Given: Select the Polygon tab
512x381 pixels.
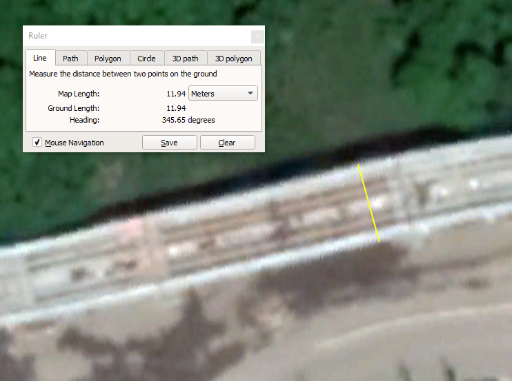Looking at the screenshot, I should 108,59.
